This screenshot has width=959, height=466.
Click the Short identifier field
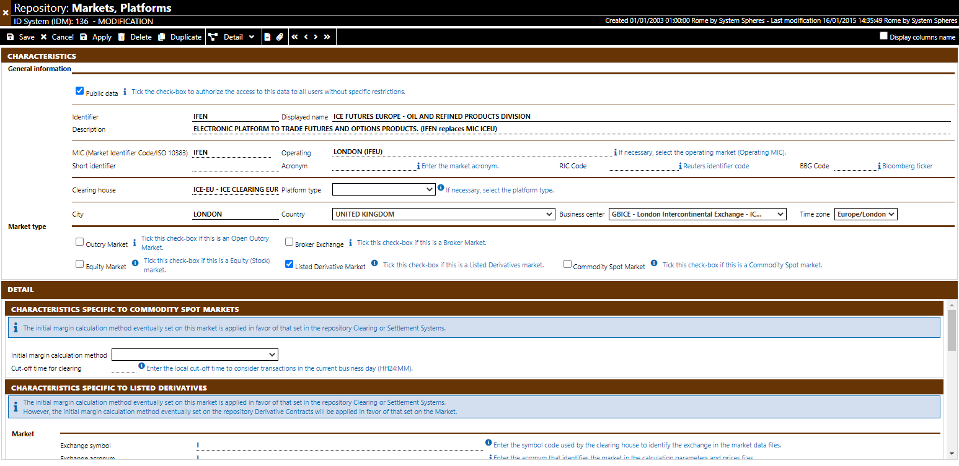pyautogui.click(x=236, y=166)
